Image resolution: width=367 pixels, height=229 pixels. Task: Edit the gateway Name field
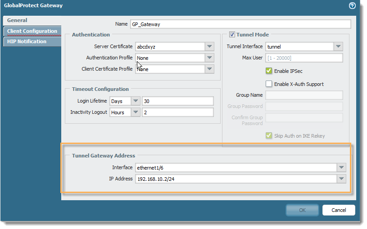[240, 24]
